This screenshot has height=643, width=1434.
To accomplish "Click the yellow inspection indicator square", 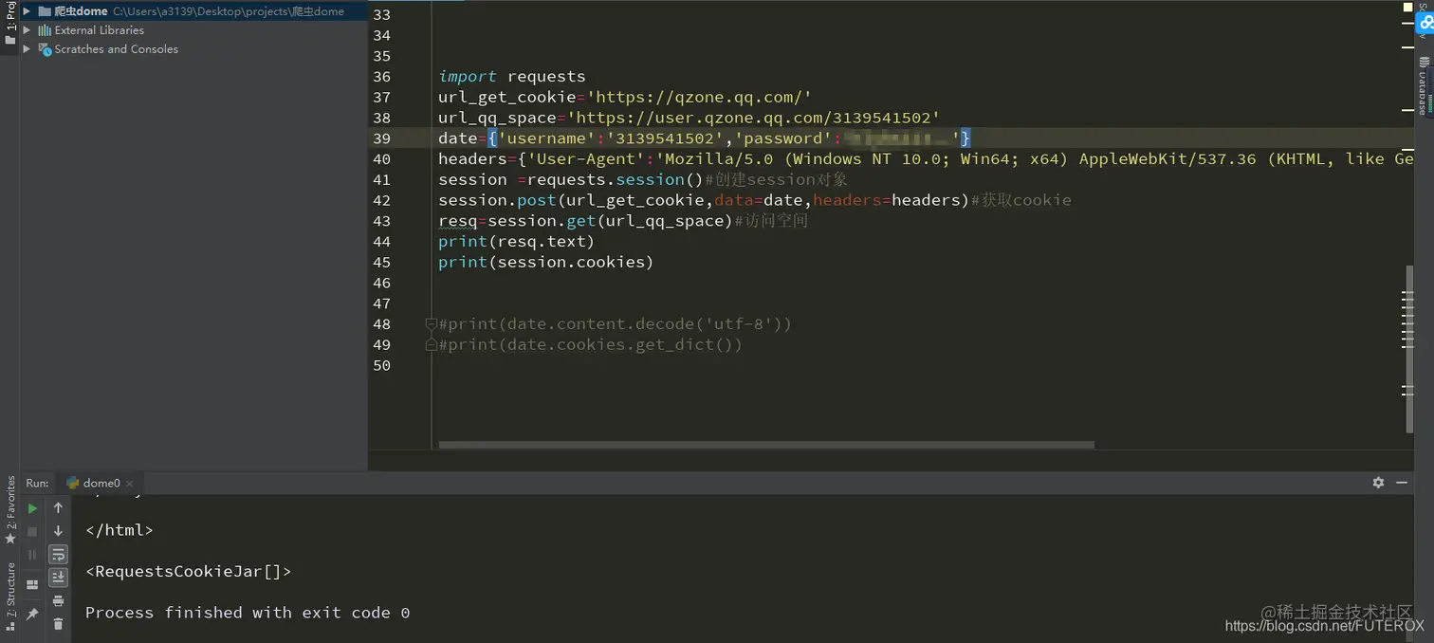I will click(1408, 7).
